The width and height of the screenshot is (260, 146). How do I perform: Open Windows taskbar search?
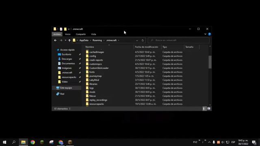pos(14,142)
